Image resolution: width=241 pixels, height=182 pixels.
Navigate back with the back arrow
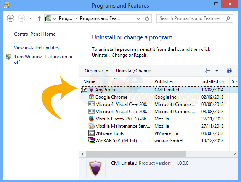pos(11,18)
